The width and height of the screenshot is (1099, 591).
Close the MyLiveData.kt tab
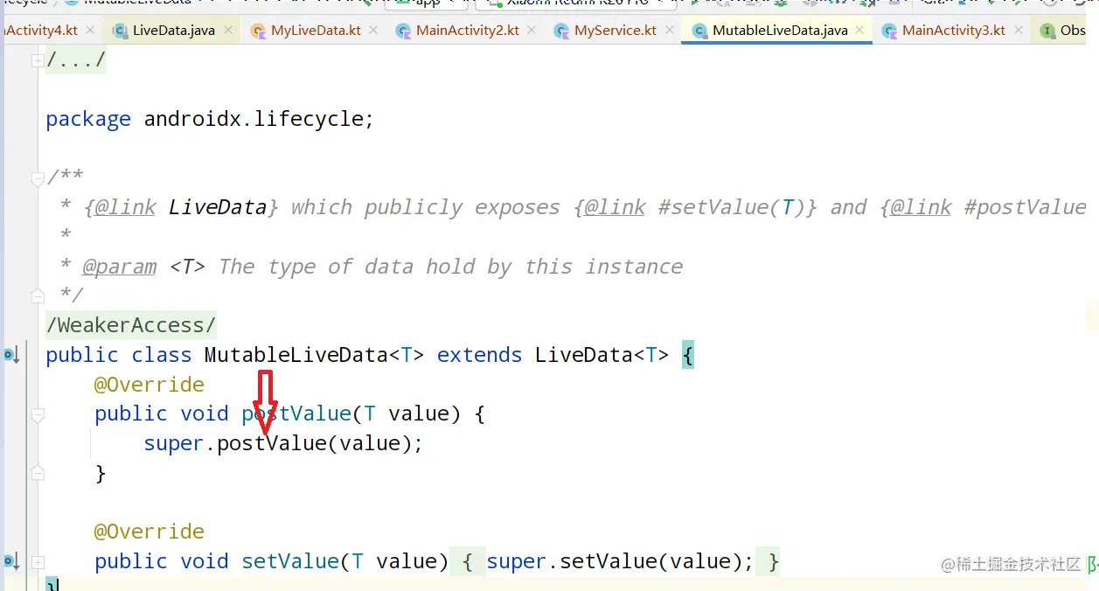(373, 30)
